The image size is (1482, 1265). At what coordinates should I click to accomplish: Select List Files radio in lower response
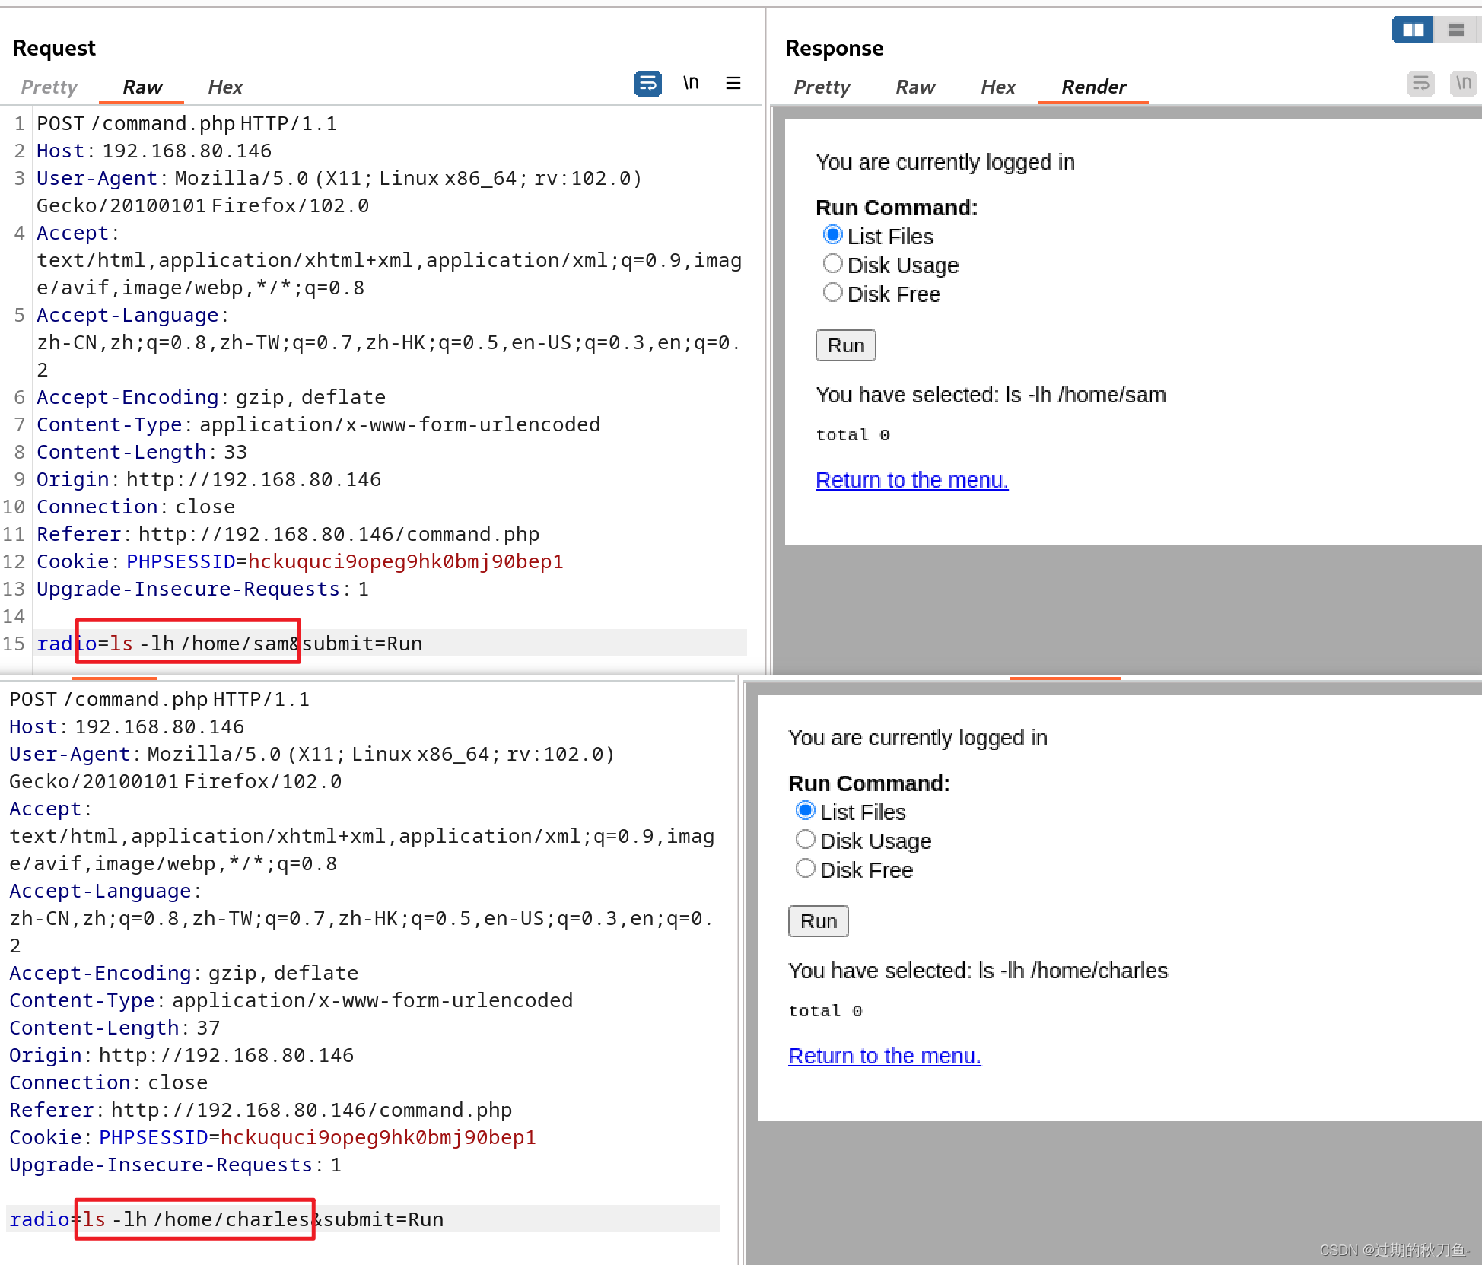click(805, 811)
